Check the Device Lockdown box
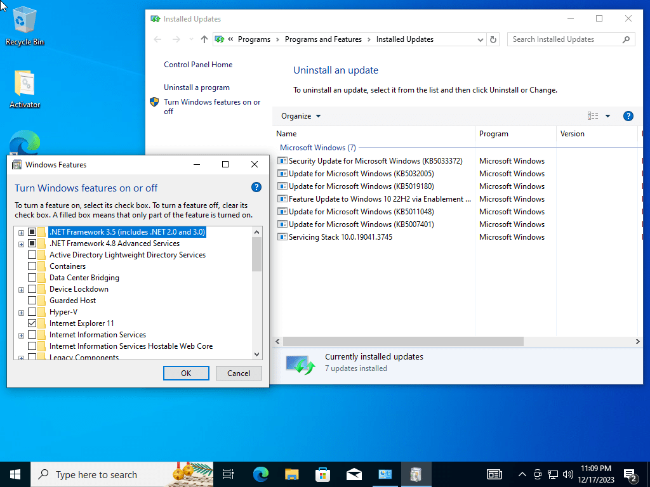The height and width of the screenshot is (487, 650). pos(32,289)
